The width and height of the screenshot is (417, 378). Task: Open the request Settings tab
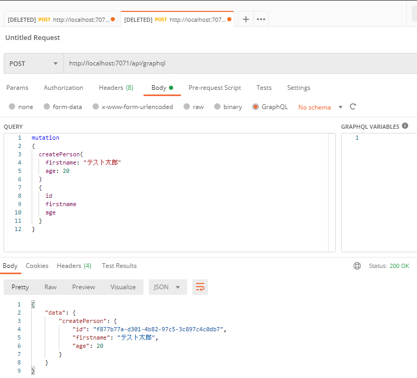[x=298, y=88]
